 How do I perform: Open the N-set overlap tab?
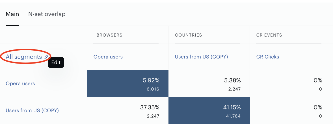(x=47, y=14)
